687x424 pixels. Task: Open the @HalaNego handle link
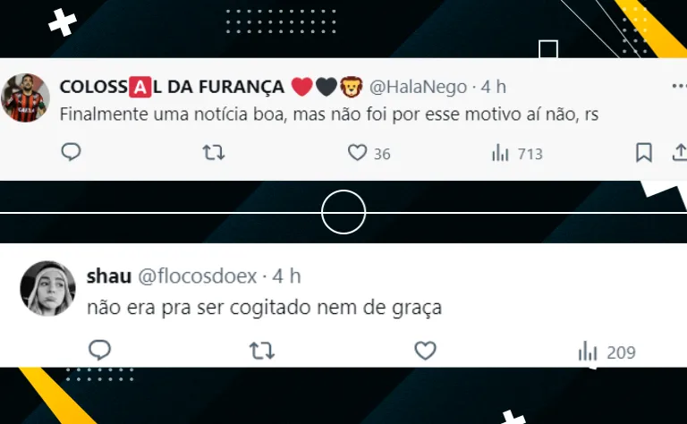tap(418, 87)
